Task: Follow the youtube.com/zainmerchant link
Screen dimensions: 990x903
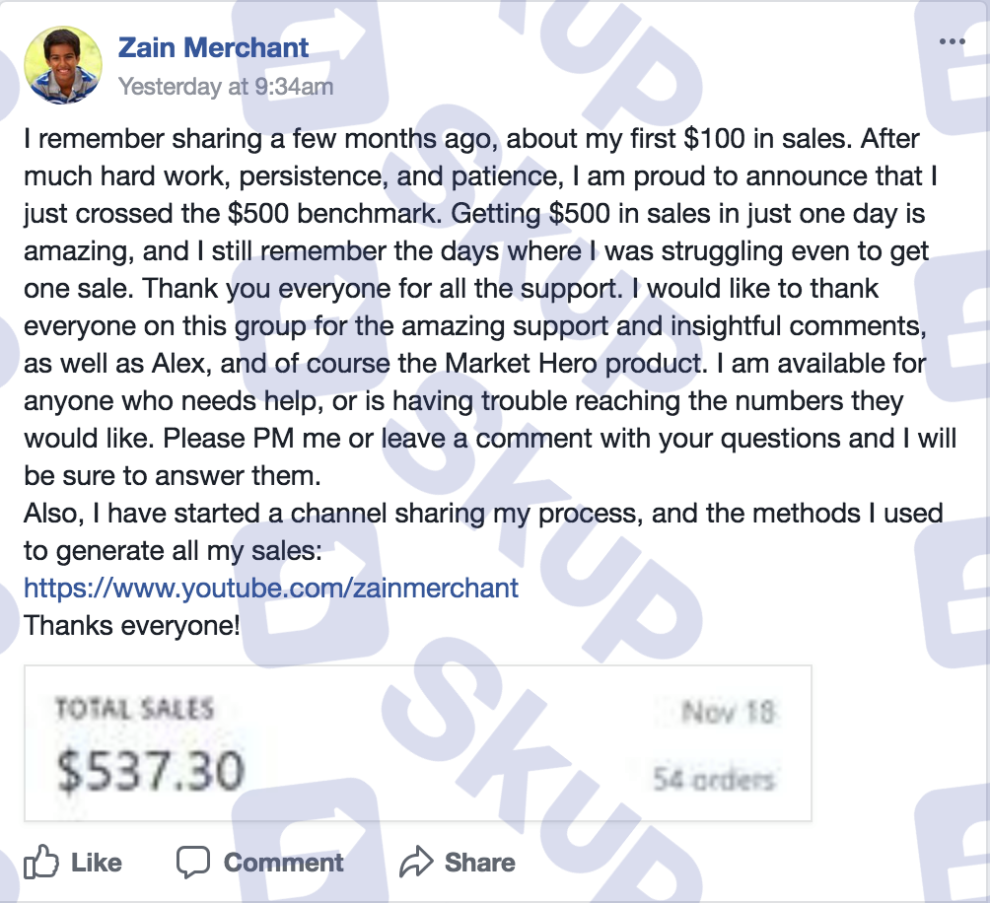Action: (x=271, y=589)
